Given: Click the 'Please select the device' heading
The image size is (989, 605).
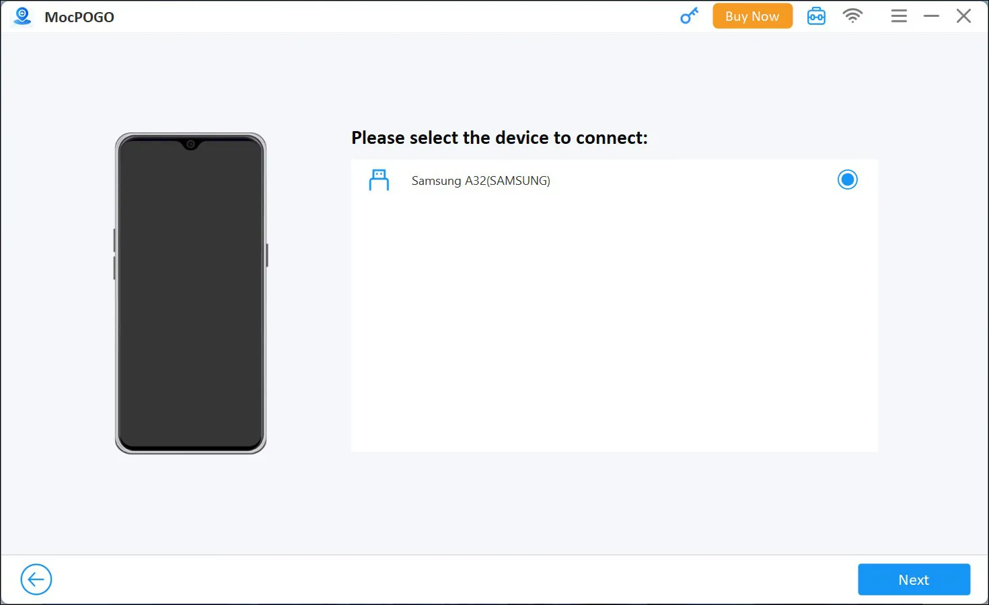Looking at the screenshot, I should pyautogui.click(x=499, y=138).
